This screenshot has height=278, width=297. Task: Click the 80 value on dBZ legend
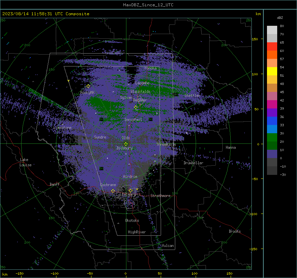coord(282,26)
